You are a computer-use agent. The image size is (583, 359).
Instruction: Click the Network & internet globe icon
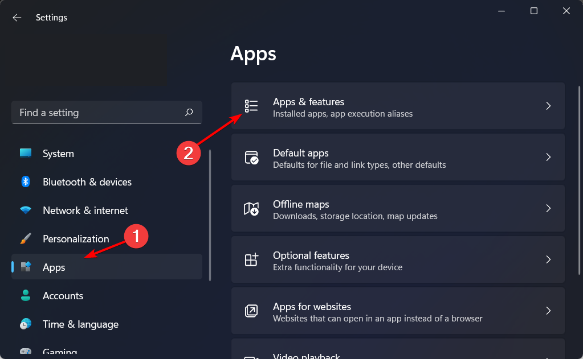[26, 210]
